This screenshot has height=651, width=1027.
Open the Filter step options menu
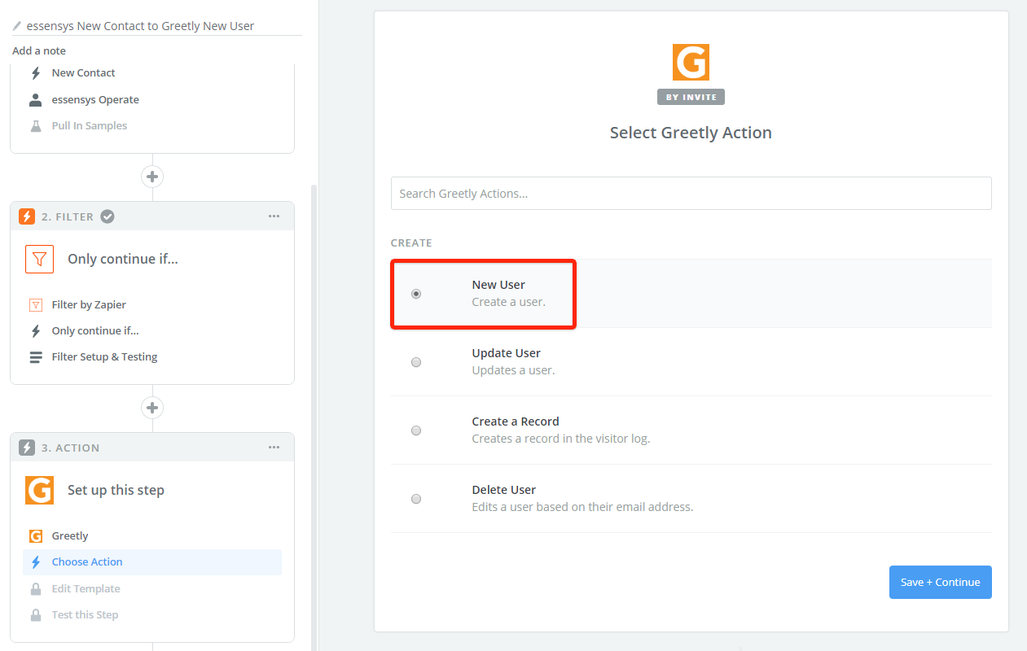coord(274,216)
